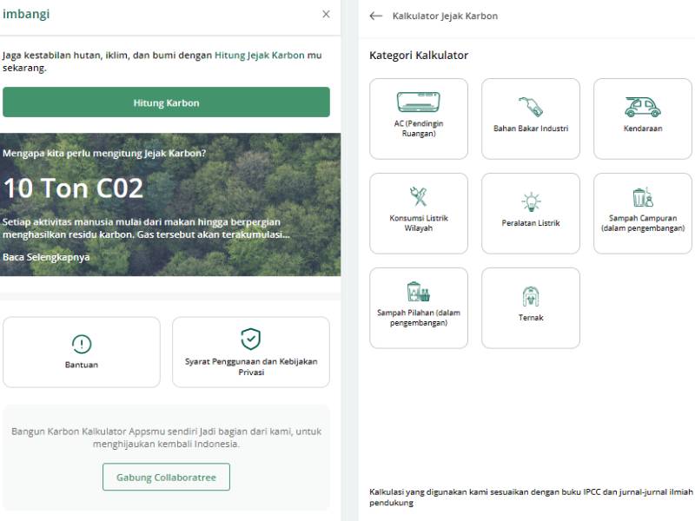Select the Ternak barn icon
The width and height of the screenshot is (695, 521).
[531, 296]
